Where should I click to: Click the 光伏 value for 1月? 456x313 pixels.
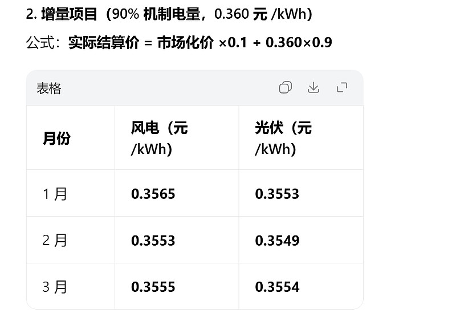pyautogui.click(x=277, y=194)
